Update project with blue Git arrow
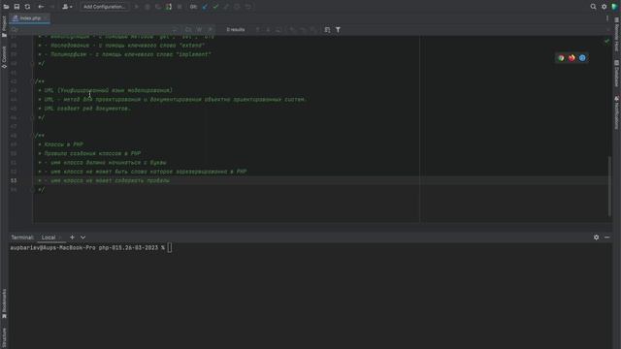621x349 pixels. [x=205, y=7]
